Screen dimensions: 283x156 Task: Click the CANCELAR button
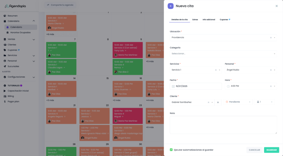click(x=254, y=150)
